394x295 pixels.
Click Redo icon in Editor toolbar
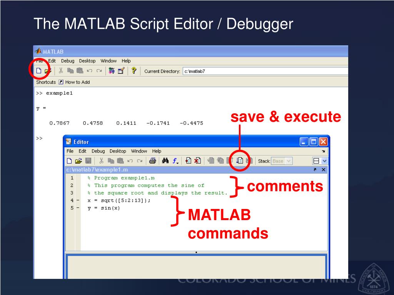[140, 161]
